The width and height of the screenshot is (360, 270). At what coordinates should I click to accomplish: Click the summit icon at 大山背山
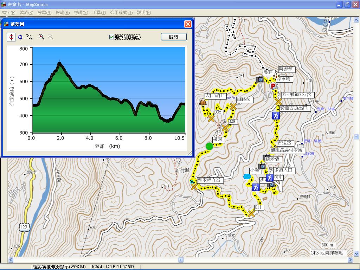pos(202,102)
